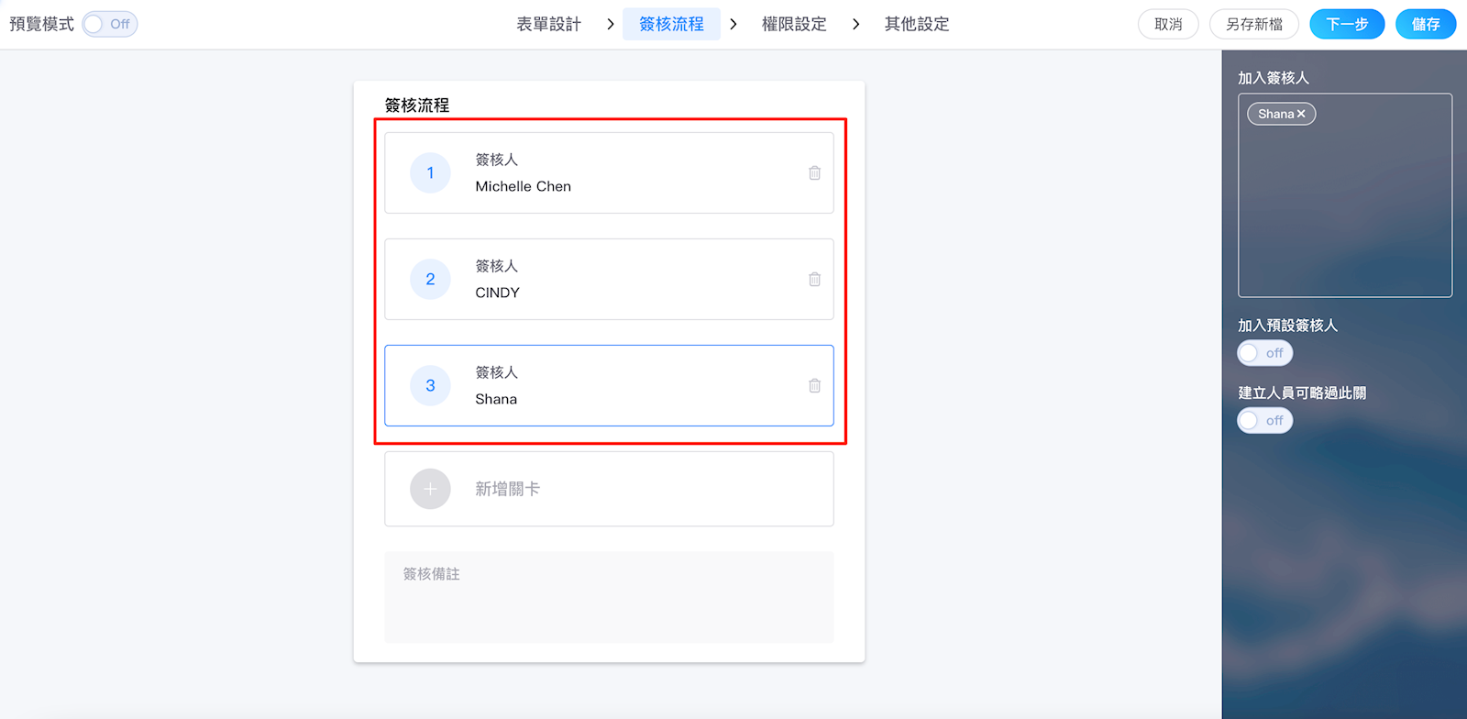The image size is (1467, 719).
Task: Click 另存新檔 save-as button
Action: tap(1253, 24)
